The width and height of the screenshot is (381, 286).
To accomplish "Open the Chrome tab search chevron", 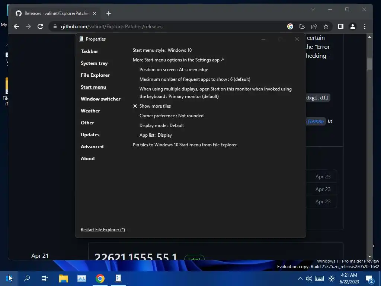I will point(313,9).
